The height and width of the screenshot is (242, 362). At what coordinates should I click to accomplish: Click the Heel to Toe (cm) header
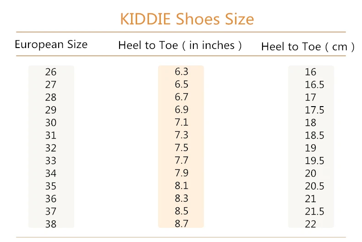pos(308,47)
